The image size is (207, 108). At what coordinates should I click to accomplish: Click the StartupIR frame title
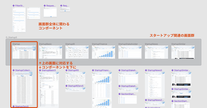coord(70,44)
